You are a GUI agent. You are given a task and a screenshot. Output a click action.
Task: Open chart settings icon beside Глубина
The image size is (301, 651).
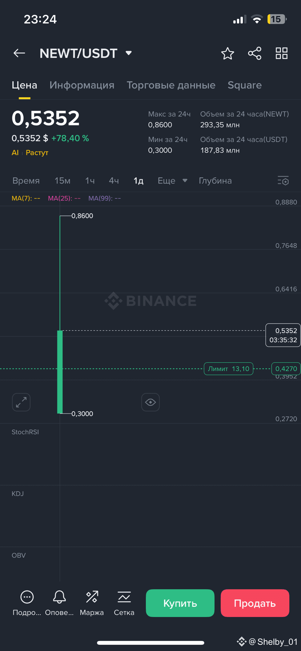pos(283,181)
